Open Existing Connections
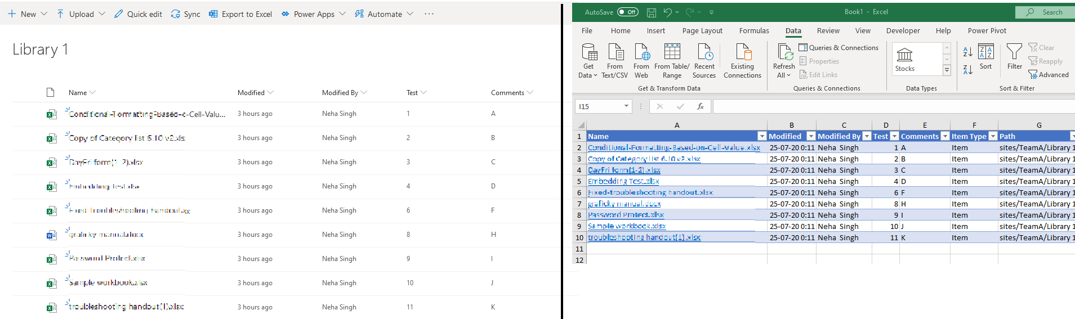The width and height of the screenshot is (1075, 319). pyautogui.click(x=742, y=61)
